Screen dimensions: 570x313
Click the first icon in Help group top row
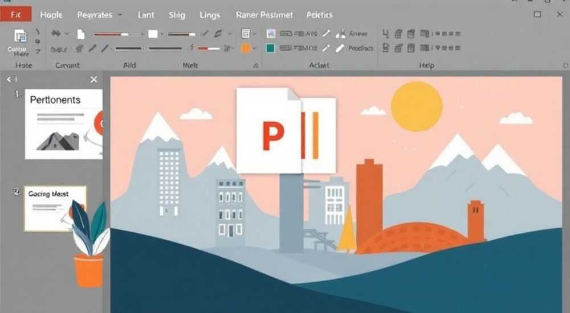tap(386, 34)
